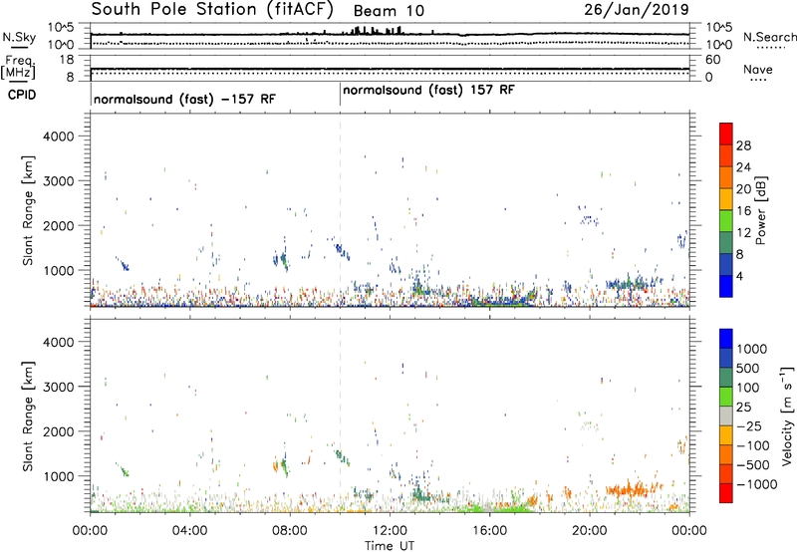Click the '-100' label on velocity colorbar
Image resolution: width=797 pixels, height=552 pixels.
point(753,445)
